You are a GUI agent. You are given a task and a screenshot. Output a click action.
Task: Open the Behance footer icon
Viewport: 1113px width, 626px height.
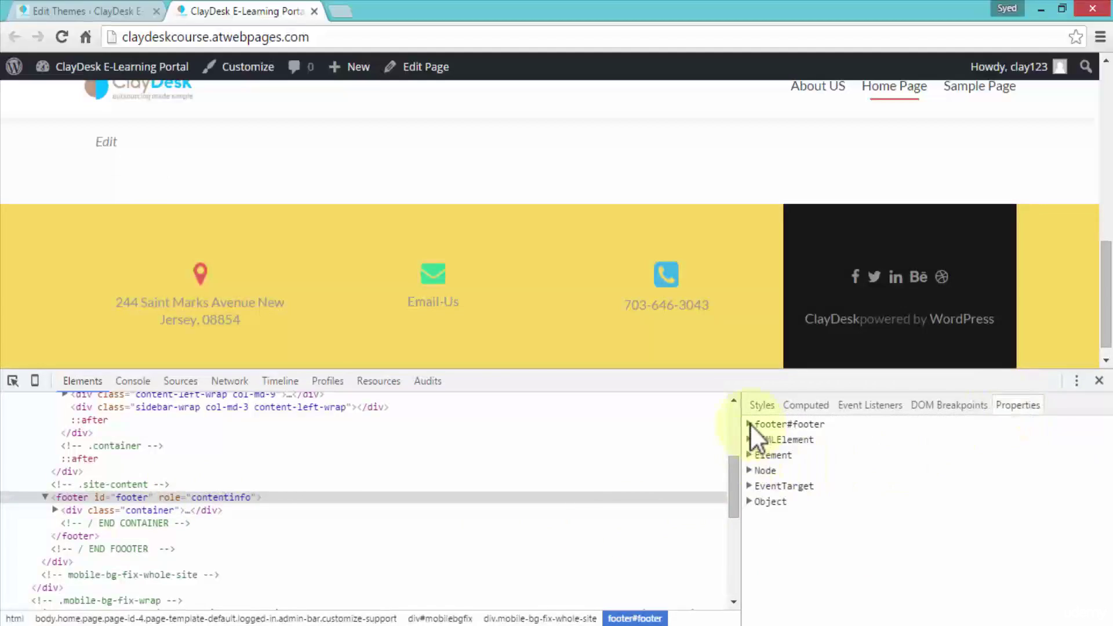[918, 276]
